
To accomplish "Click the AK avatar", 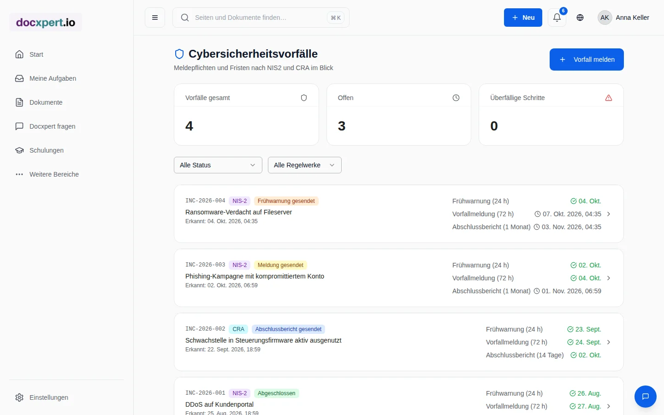I will pyautogui.click(x=605, y=18).
